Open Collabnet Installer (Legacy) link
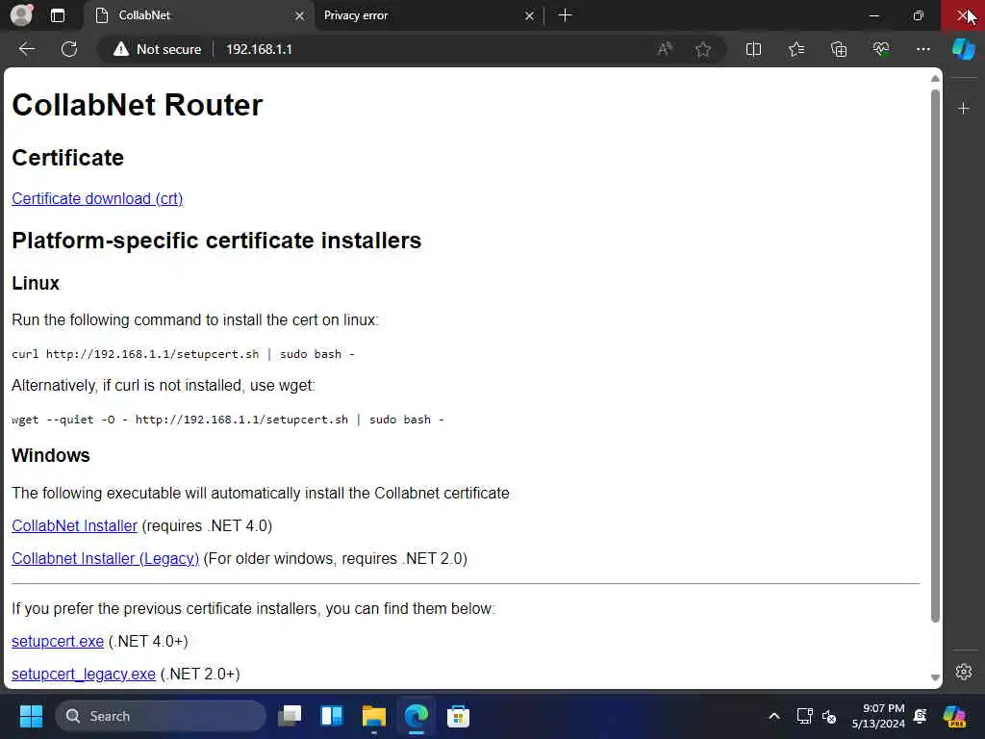Screen dimensions: 985x739 click(105, 559)
